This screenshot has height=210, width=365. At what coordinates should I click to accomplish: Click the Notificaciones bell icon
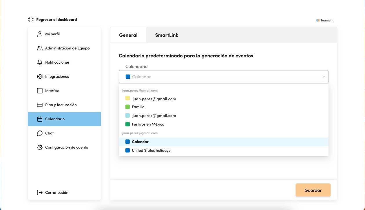point(40,62)
